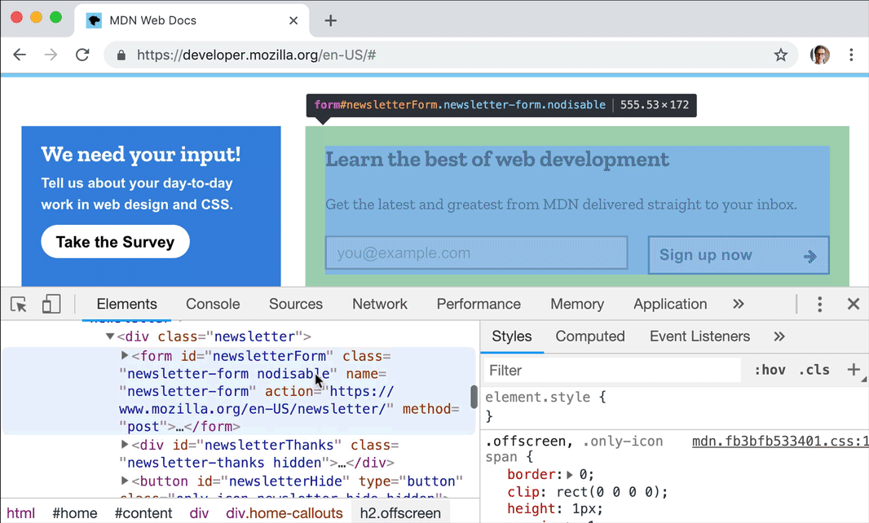Open a new browser tab
The width and height of the screenshot is (869, 523).
(x=330, y=21)
